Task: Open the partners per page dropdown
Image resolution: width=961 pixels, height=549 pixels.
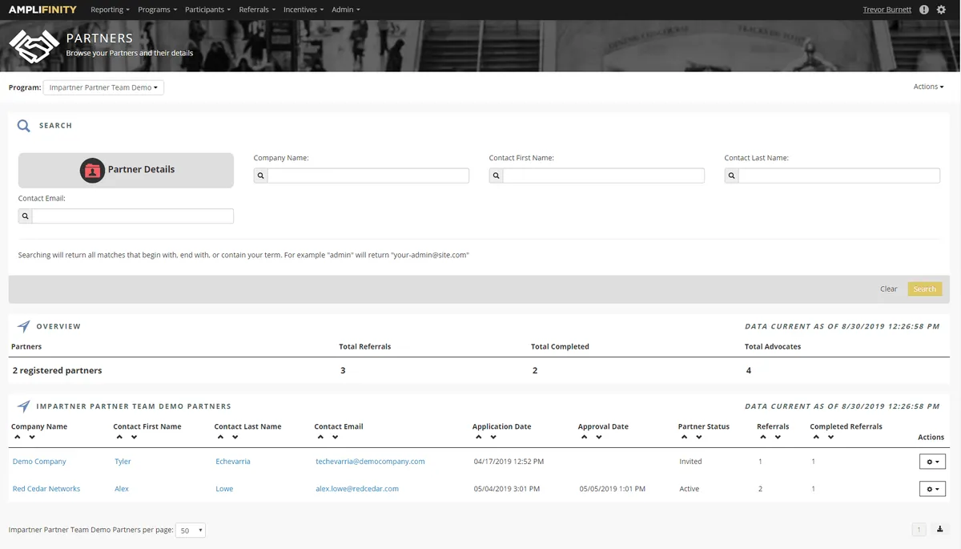Action: pyautogui.click(x=190, y=530)
